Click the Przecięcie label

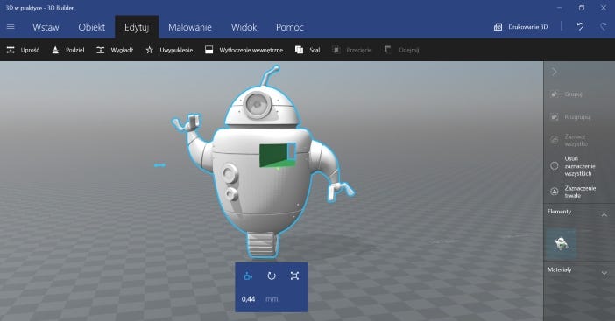click(359, 50)
